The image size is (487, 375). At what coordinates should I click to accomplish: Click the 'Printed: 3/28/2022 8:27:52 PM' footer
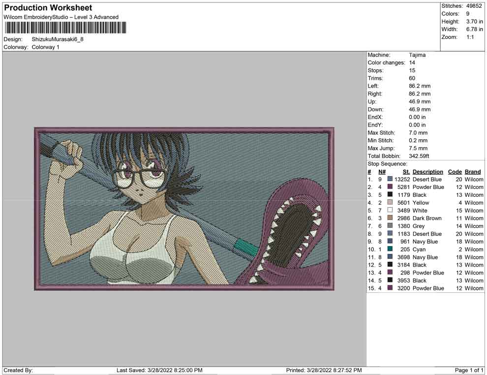pyautogui.click(x=324, y=370)
